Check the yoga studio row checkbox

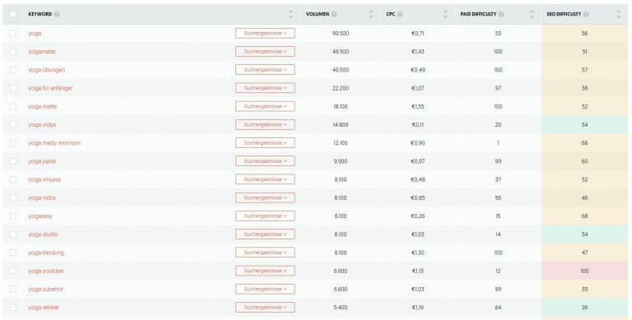click(13, 234)
